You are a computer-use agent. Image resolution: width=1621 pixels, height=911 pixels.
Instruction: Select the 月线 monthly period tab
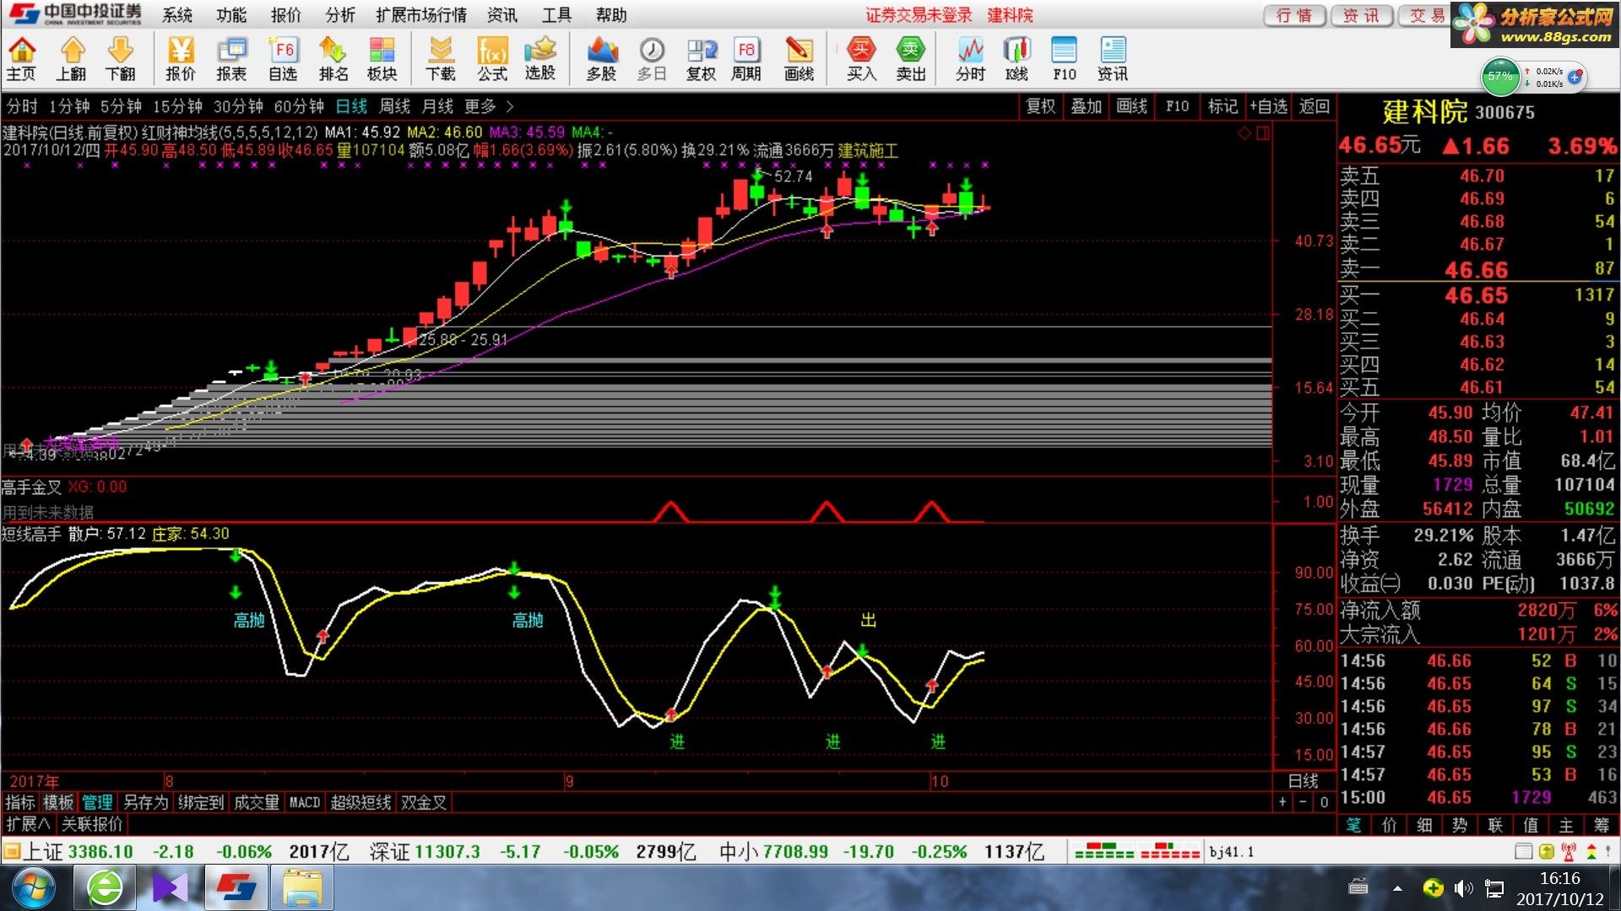[x=437, y=106]
